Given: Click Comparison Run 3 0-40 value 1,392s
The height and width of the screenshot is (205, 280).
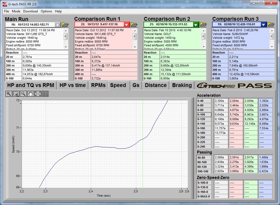Looking at the screenshot, I should coord(265,101).
